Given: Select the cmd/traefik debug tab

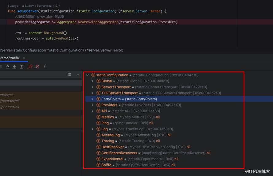Looking at the screenshot, I should [x=10, y=58].
